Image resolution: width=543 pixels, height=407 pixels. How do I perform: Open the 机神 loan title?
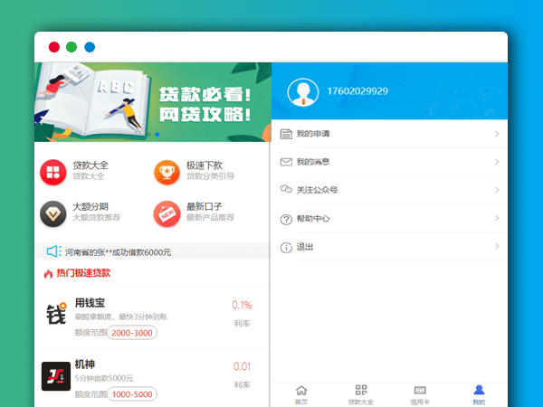[x=85, y=364]
